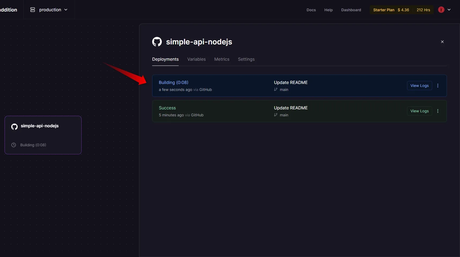
Task: Click Building (0:08) text in the service card
Action: coord(33,145)
